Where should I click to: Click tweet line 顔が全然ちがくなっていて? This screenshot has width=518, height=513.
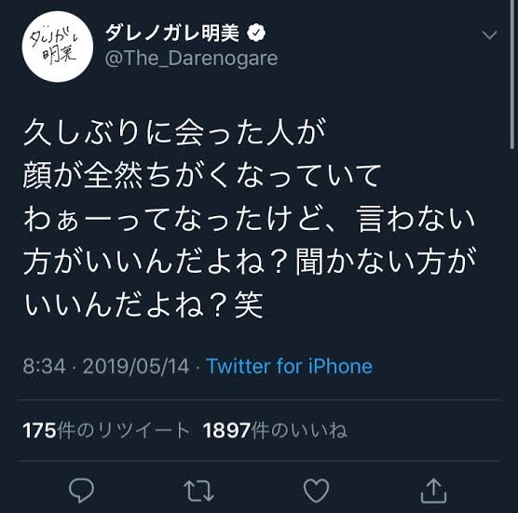[202, 175]
